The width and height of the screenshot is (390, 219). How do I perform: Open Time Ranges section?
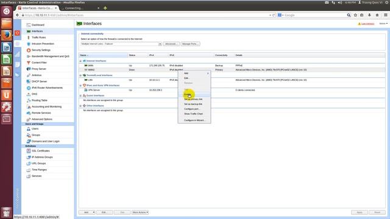pos(39,170)
